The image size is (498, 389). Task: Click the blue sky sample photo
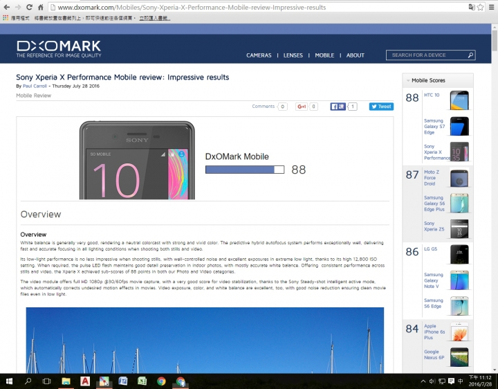click(205, 340)
